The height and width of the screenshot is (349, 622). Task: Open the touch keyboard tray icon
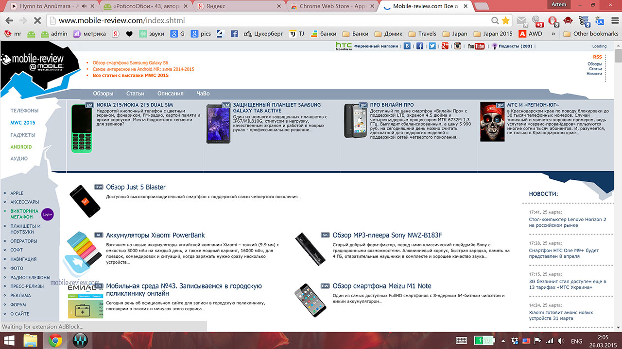pyautogui.click(x=462, y=341)
